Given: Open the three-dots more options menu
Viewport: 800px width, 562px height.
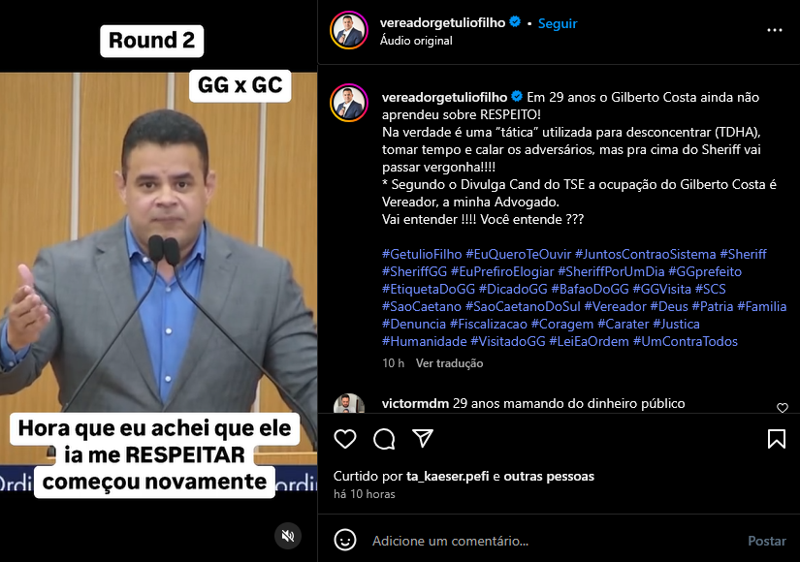Looking at the screenshot, I should (775, 30).
